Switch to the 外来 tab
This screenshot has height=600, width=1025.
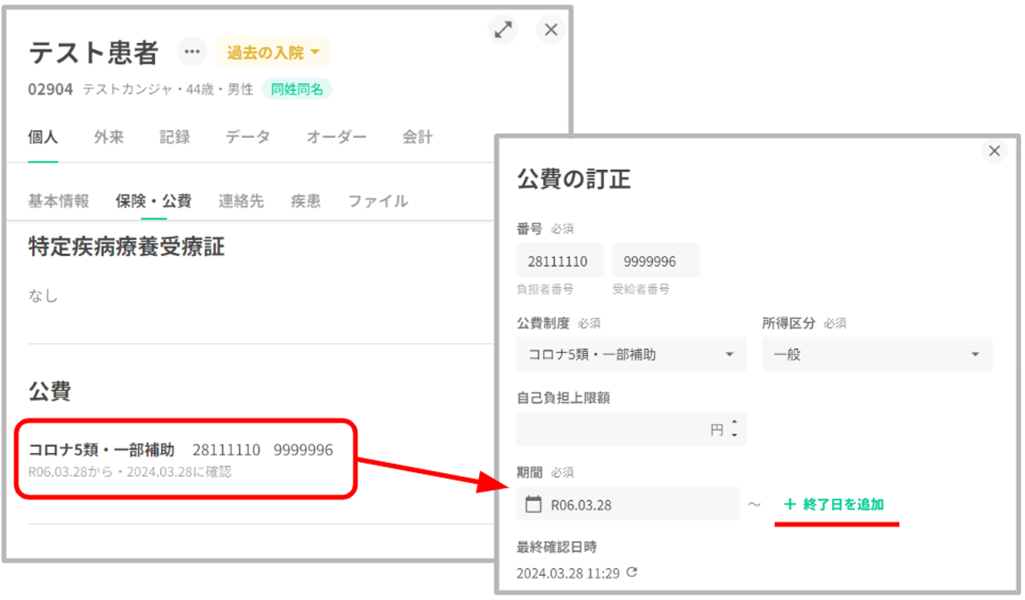[x=109, y=137]
